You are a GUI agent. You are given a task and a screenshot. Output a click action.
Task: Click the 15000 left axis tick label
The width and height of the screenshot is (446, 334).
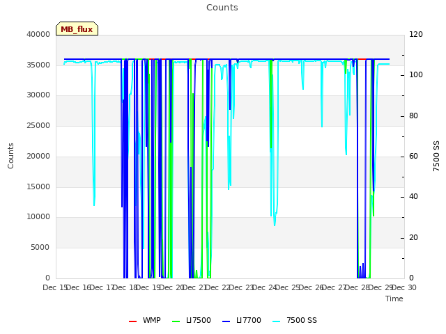click(38, 187)
